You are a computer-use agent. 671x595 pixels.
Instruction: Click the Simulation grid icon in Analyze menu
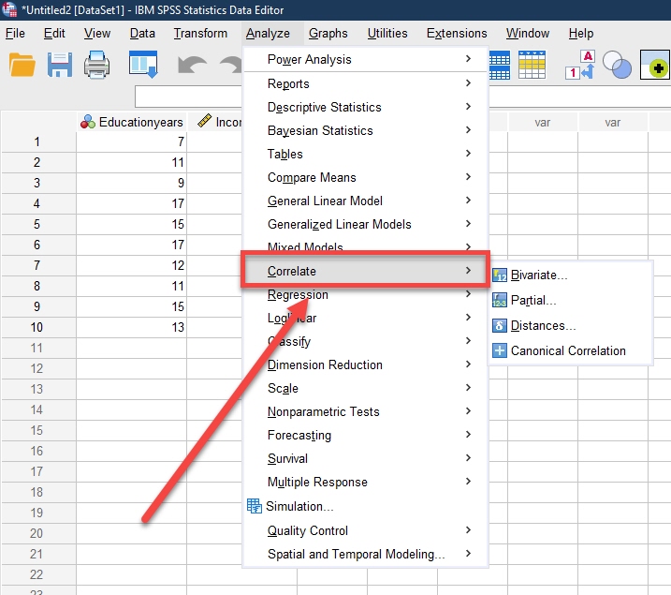click(255, 506)
